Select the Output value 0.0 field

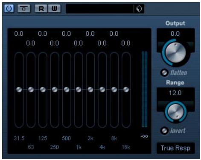click(x=175, y=34)
